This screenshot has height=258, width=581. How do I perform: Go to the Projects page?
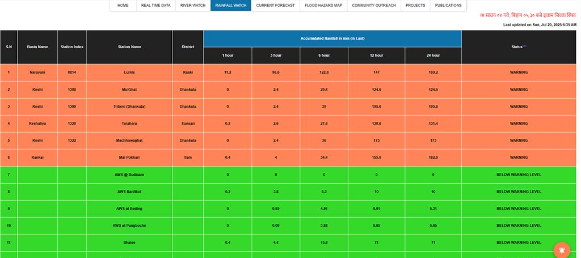click(x=415, y=5)
